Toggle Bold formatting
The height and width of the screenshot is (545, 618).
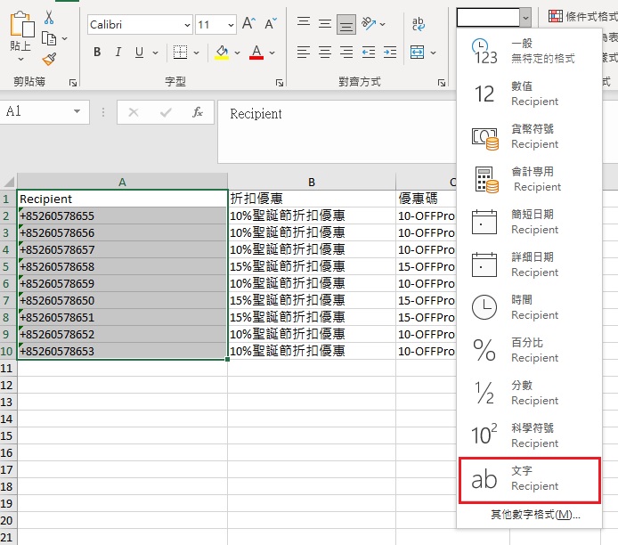click(97, 53)
